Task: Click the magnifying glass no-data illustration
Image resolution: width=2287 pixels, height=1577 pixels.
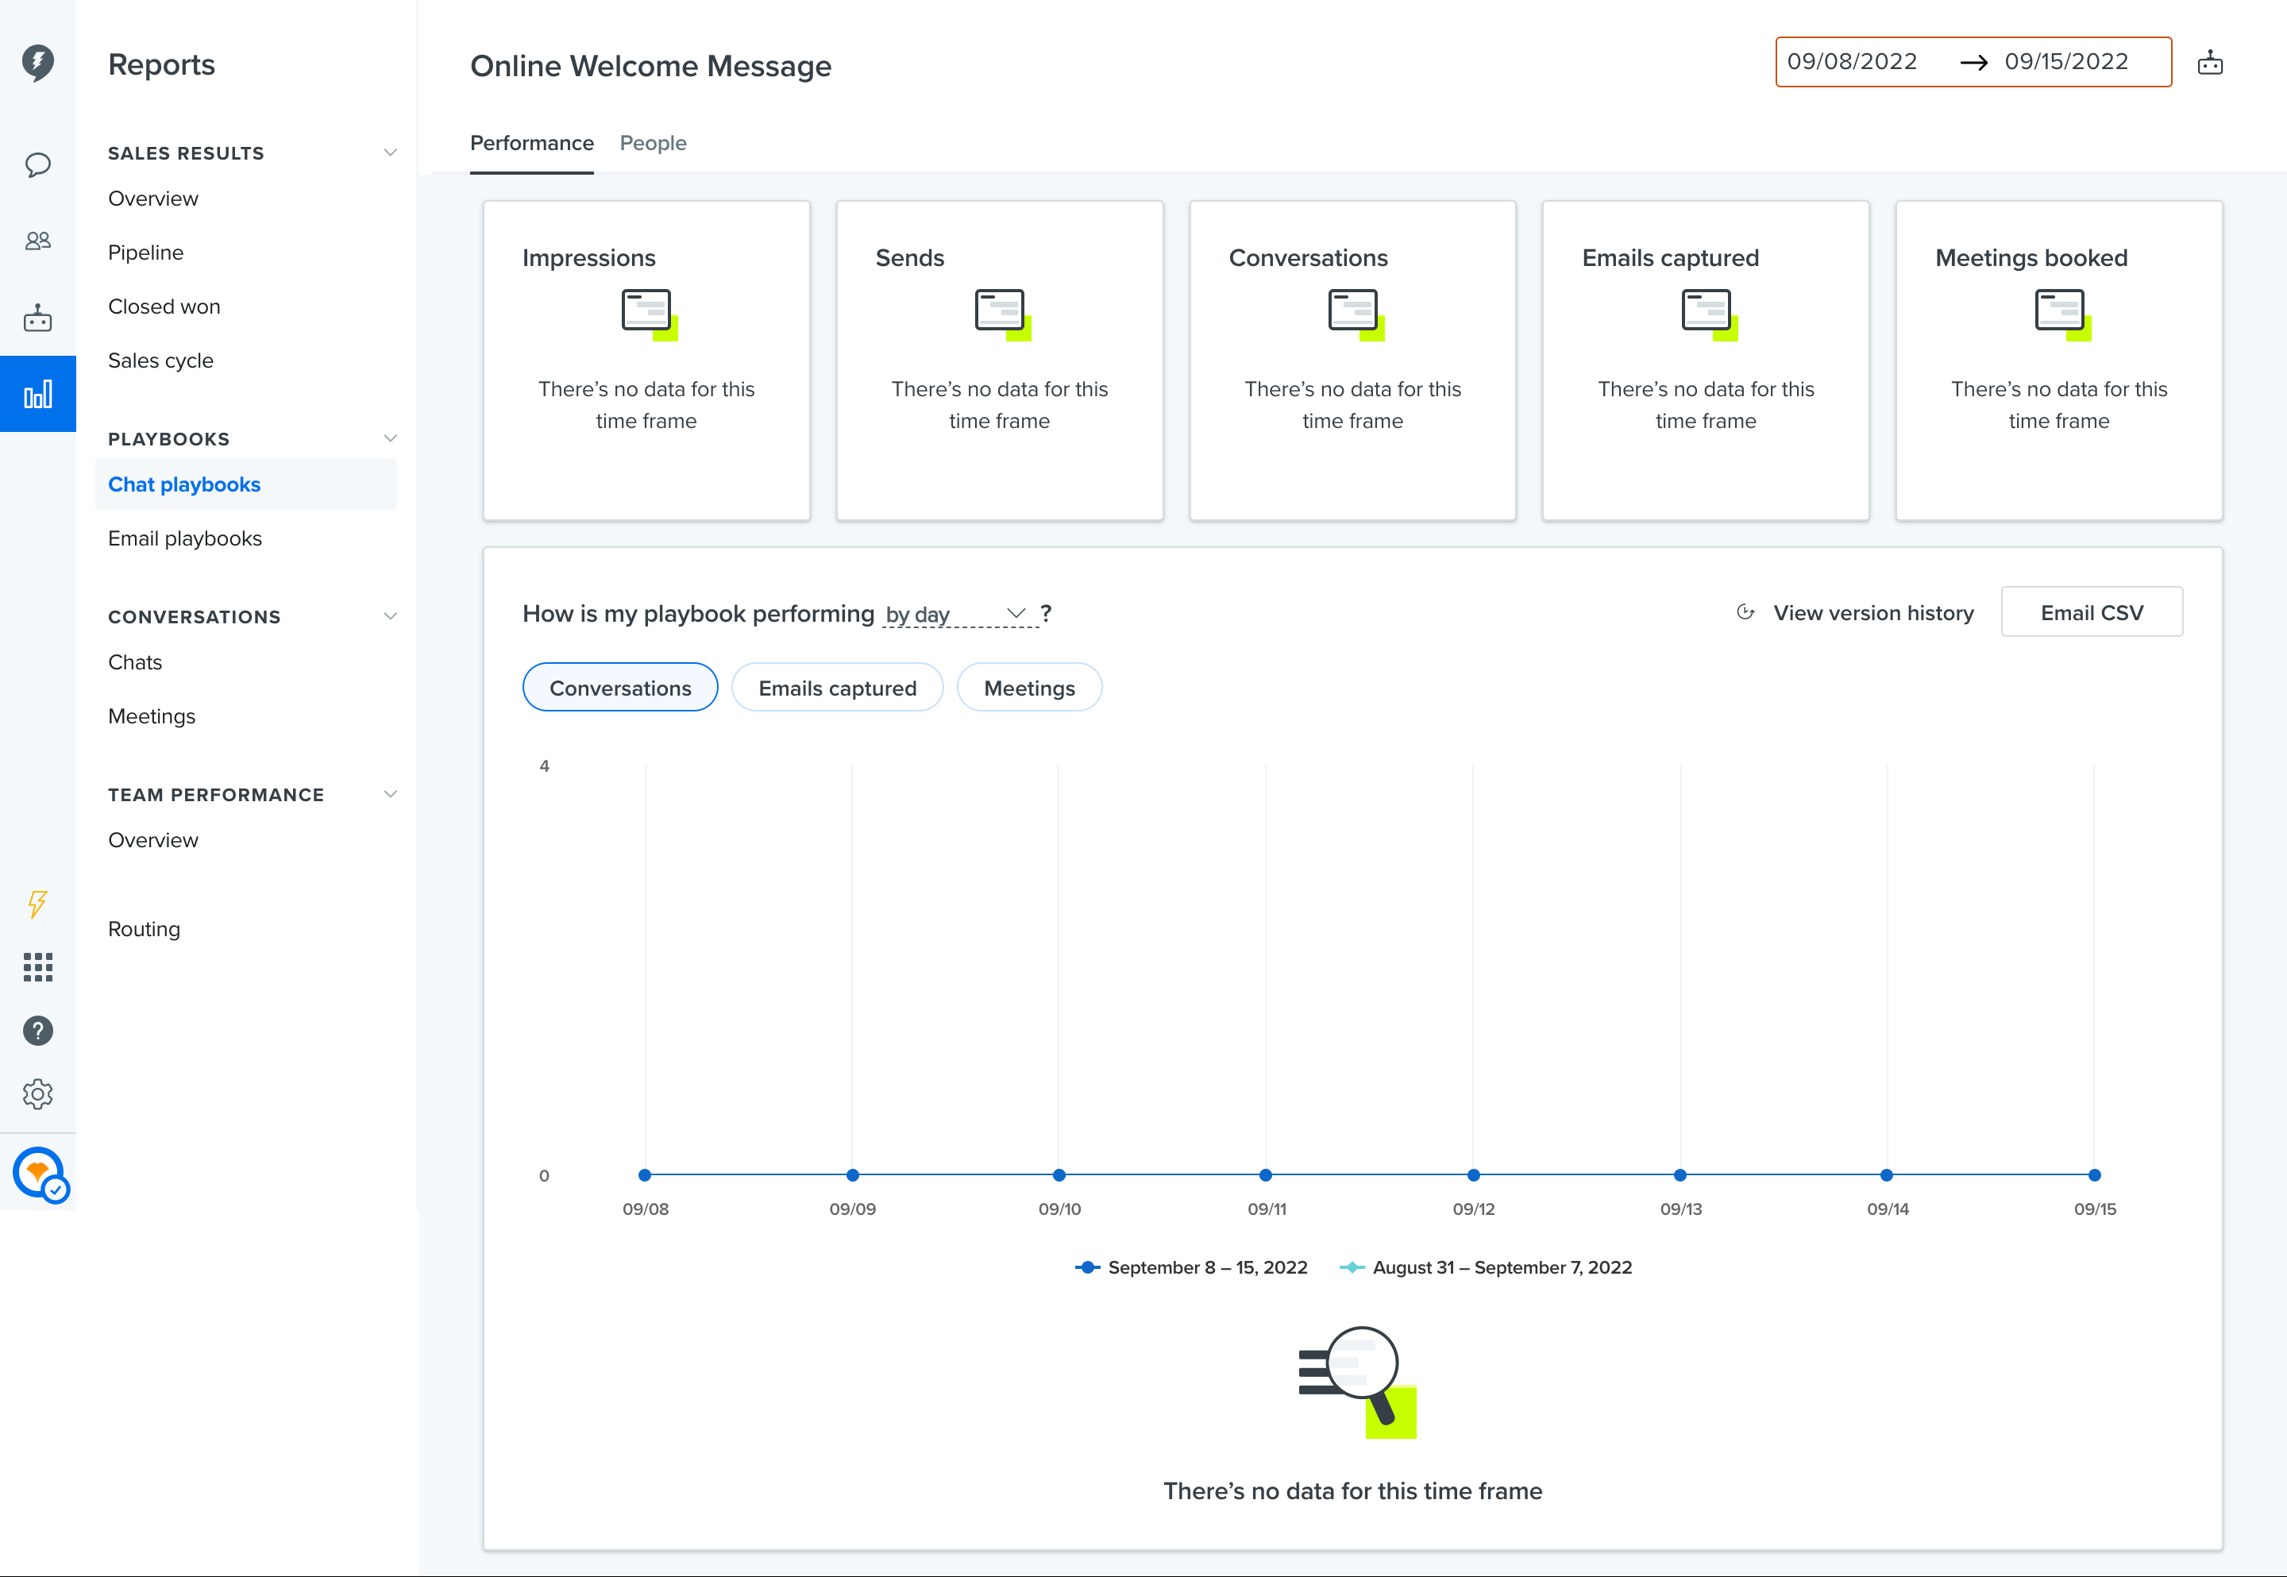Action: pyautogui.click(x=1357, y=1382)
